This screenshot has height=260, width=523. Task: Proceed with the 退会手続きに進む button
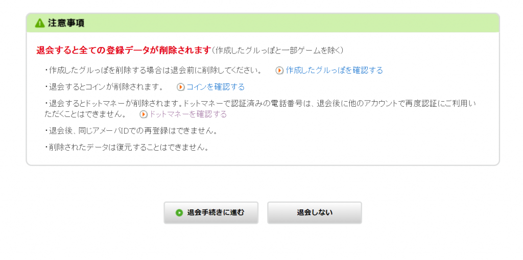point(211,212)
